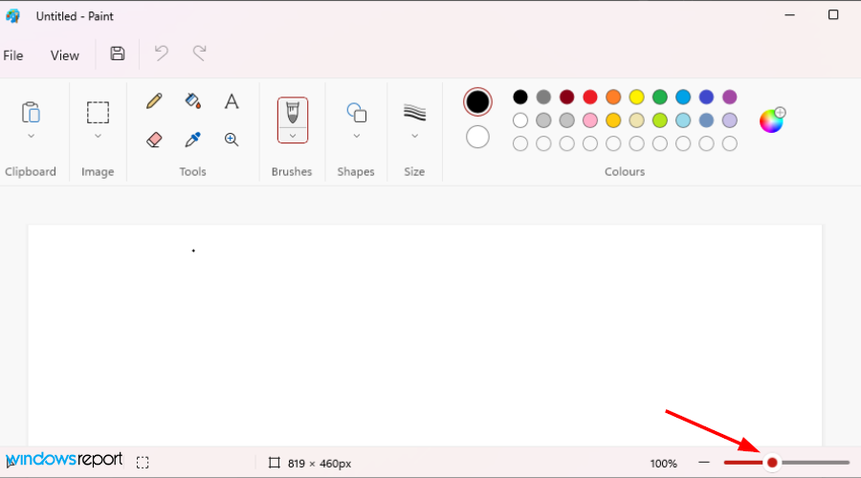Select the Text tool

[232, 101]
